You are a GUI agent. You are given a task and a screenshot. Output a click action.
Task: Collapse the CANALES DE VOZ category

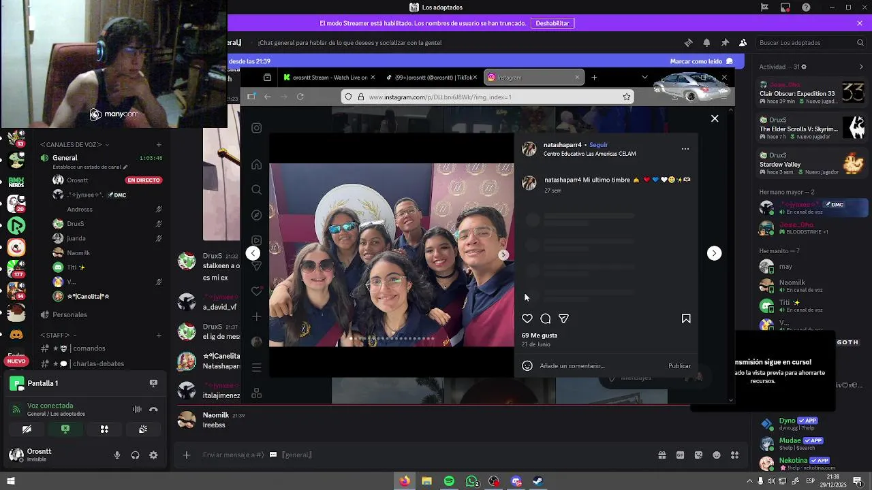click(x=74, y=145)
